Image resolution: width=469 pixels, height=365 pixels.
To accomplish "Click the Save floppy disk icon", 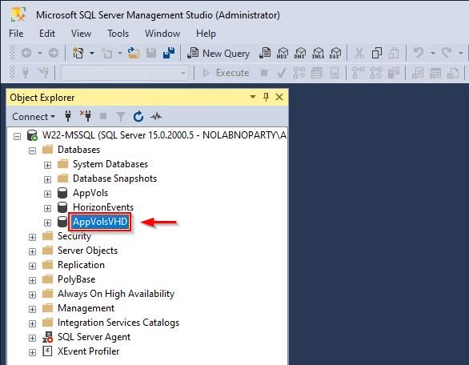I will coord(151,54).
